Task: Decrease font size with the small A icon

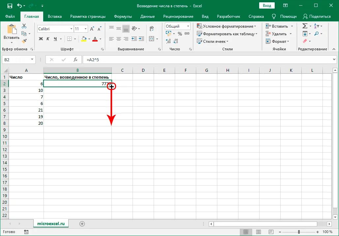Action: tap(99, 29)
